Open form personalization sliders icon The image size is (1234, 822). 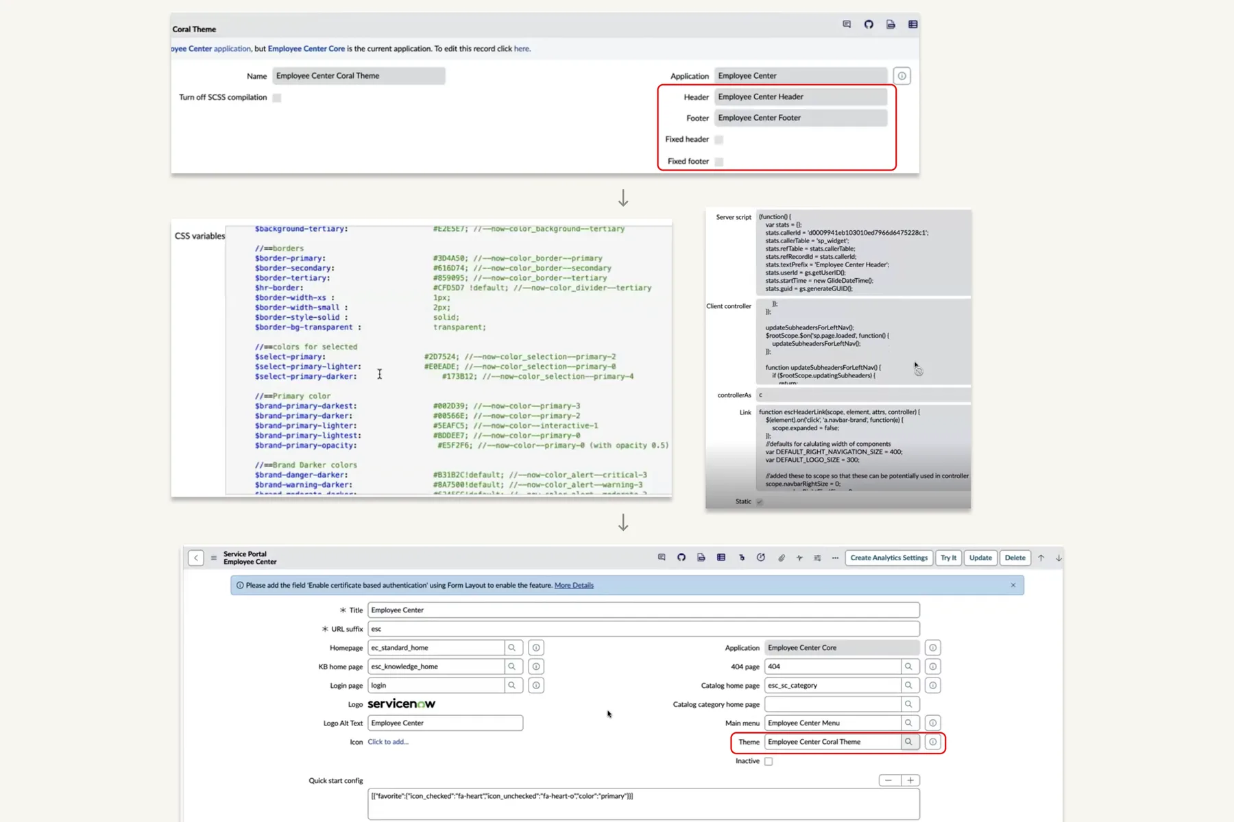point(817,558)
